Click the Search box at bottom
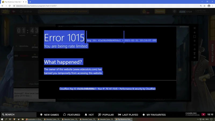This screenshot has height=121, width=215. tap(18, 115)
